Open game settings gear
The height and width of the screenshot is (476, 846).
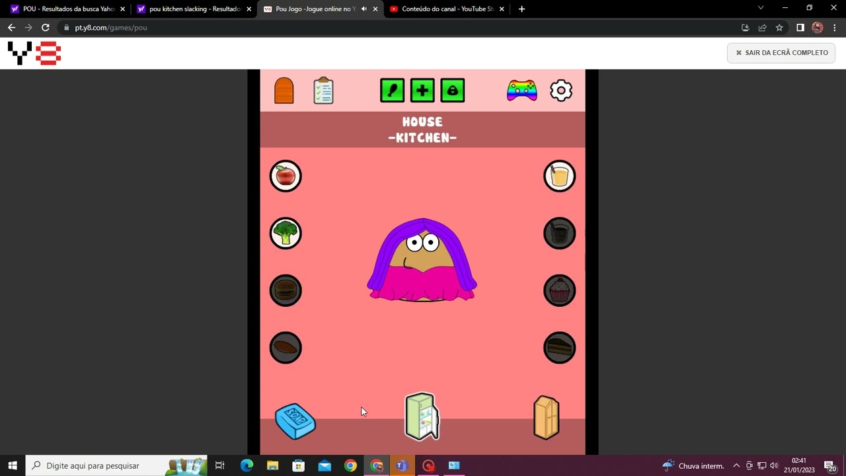tap(561, 91)
